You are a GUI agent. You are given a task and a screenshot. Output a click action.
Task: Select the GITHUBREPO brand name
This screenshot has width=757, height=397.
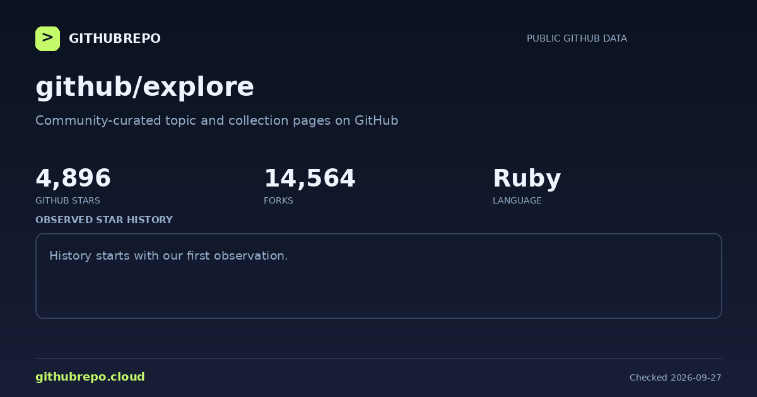(114, 38)
